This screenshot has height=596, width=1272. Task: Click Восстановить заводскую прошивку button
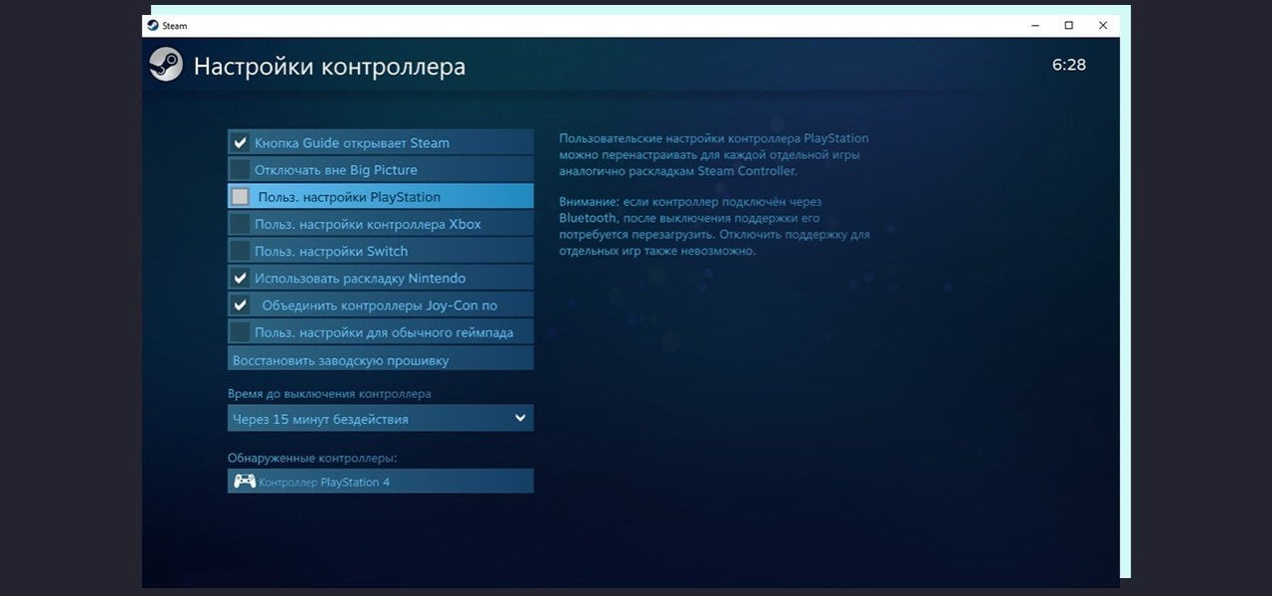381,359
